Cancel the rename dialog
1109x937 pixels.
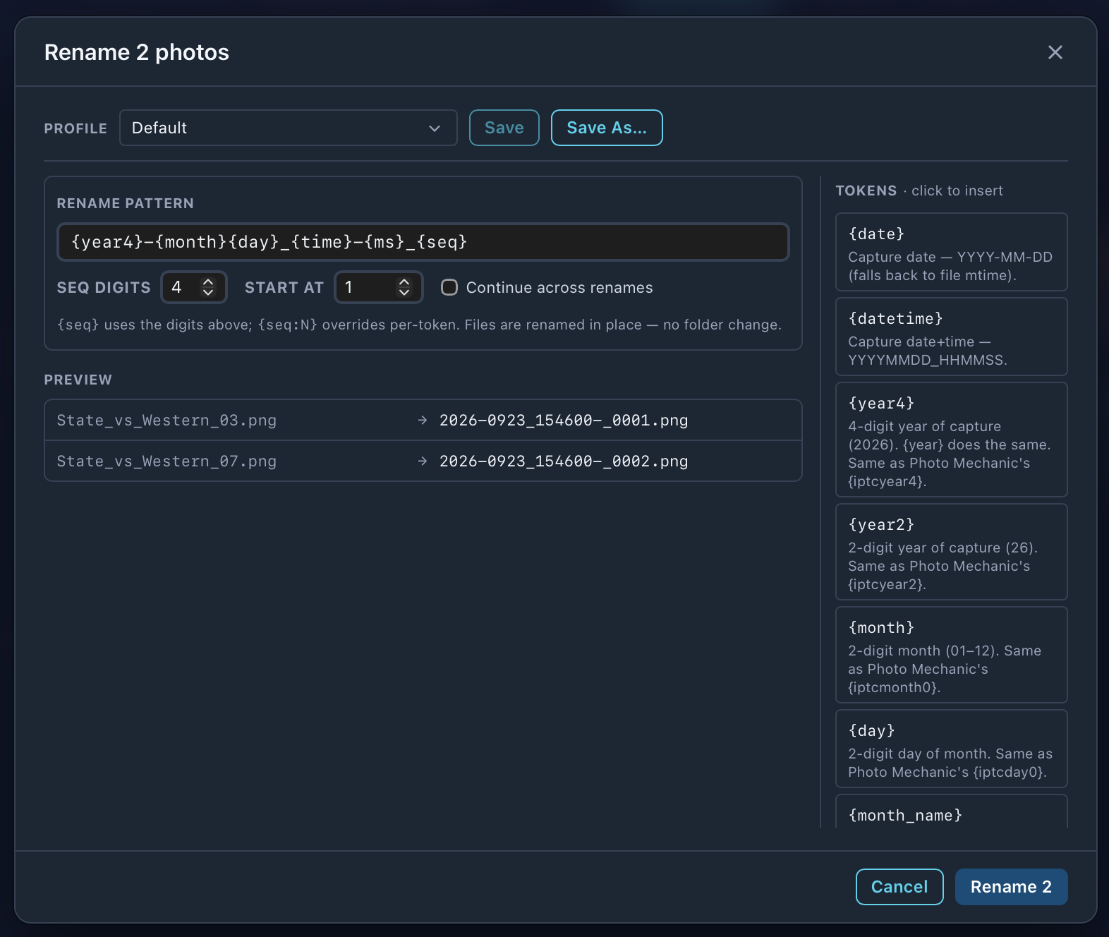click(x=899, y=887)
